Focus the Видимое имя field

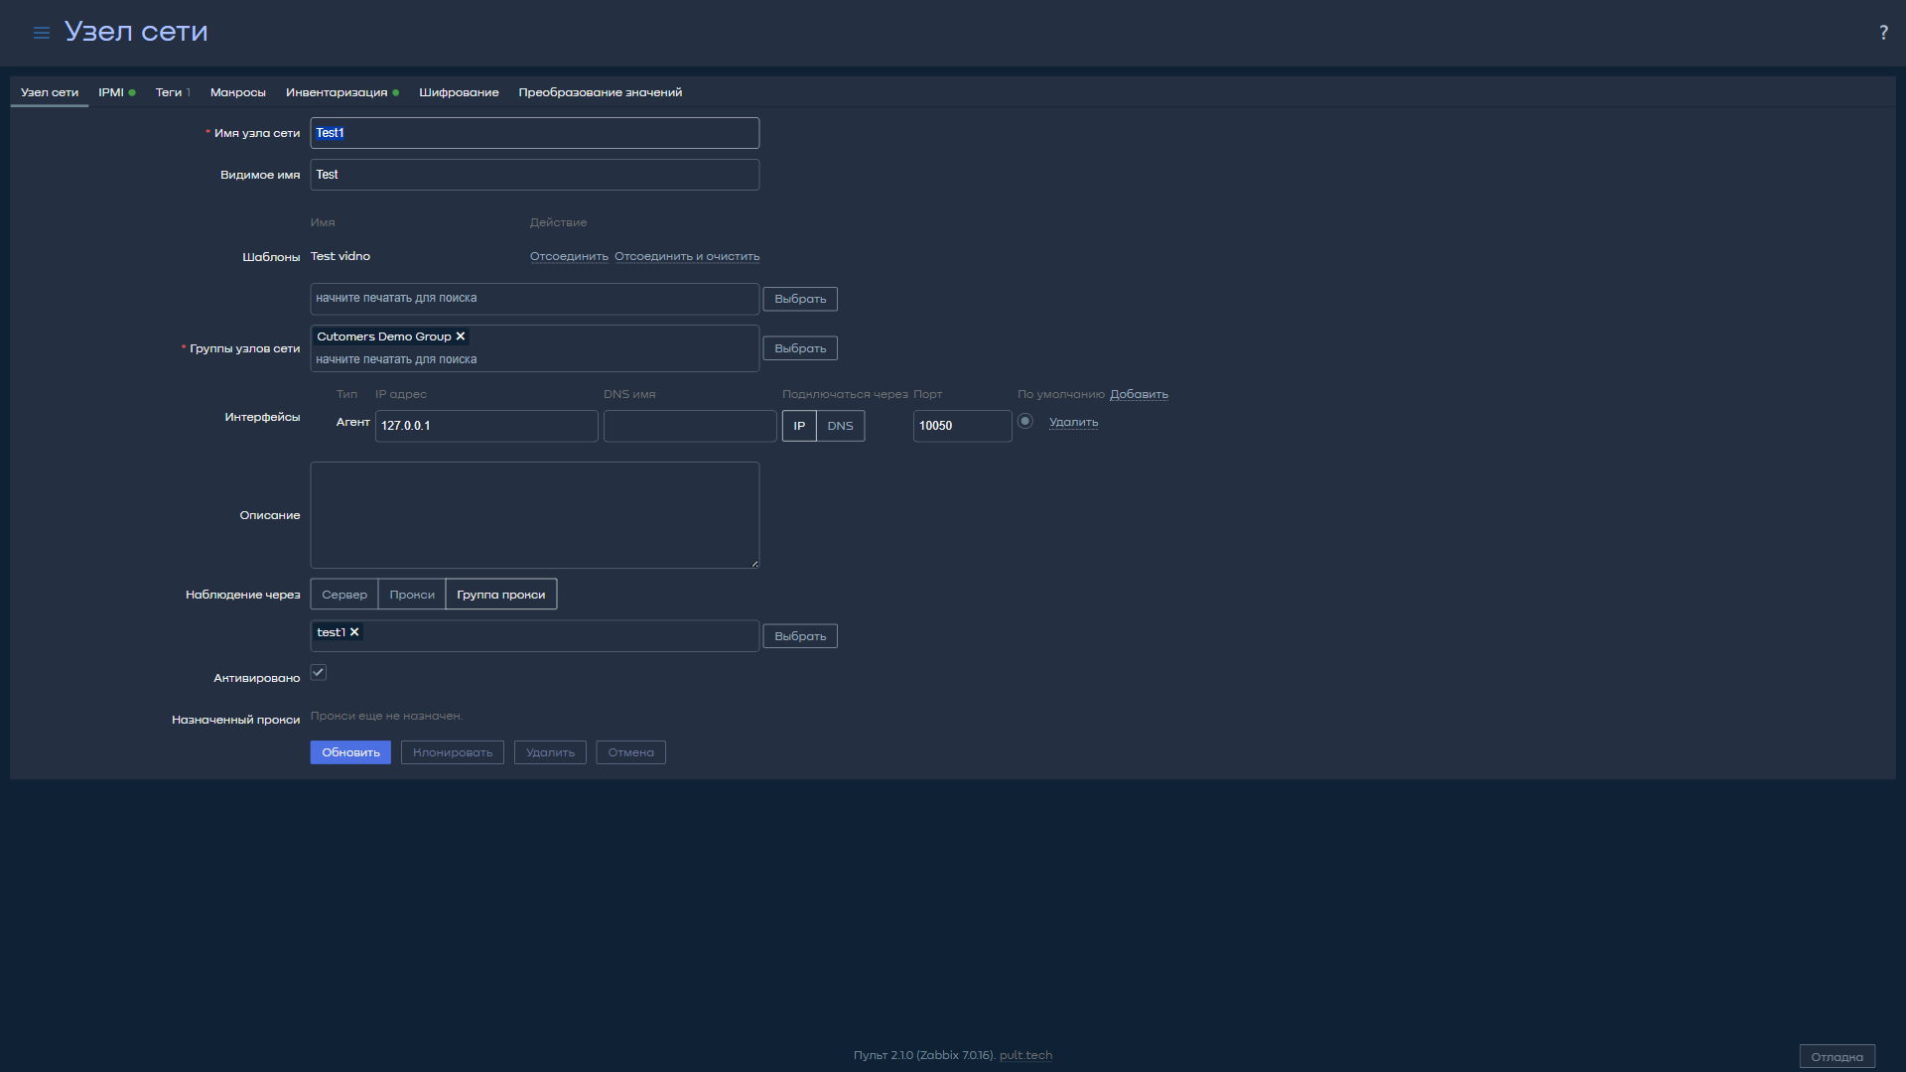coord(535,175)
